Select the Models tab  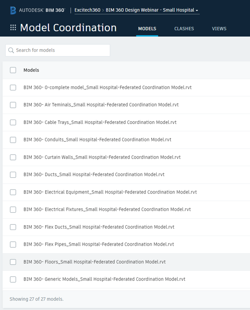coord(147,29)
